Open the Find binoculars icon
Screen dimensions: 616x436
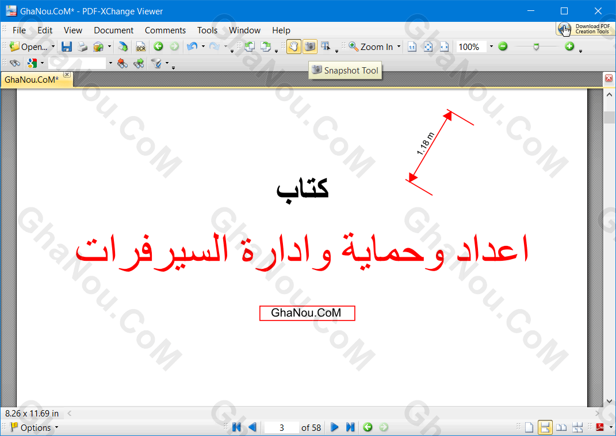point(15,64)
